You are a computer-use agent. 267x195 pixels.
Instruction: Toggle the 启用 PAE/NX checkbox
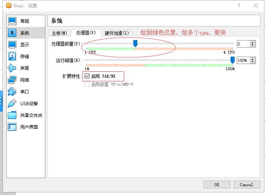[87, 76]
